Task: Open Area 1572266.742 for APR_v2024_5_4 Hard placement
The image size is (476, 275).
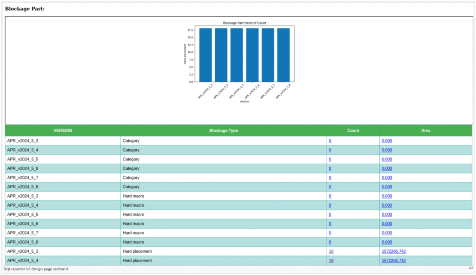Action: click(x=393, y=261)
